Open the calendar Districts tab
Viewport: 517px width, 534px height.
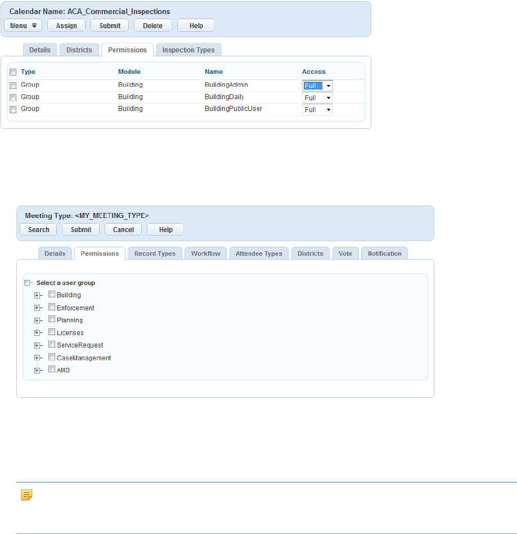pyautogui.click(x=79, y=50)
